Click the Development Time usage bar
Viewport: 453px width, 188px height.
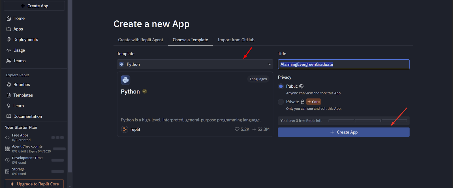click(57, 160)
